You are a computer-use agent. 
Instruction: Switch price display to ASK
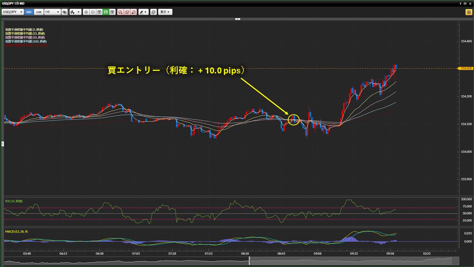click(x=39, y=12)
